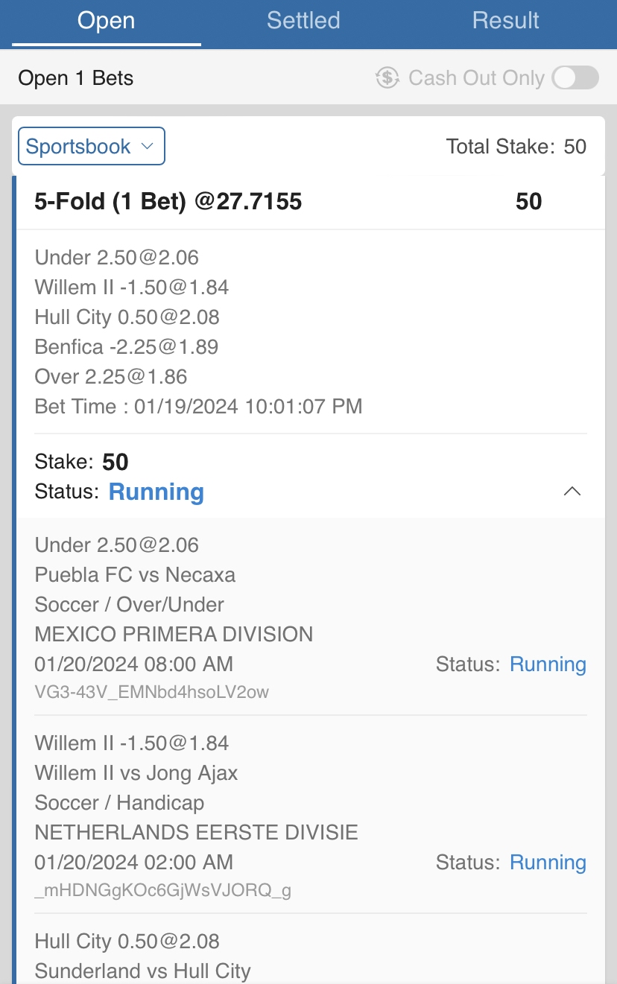Click the Cash Out dollar icon
Image resolution: width=617 pixels, height=984 pixels.
(x=387, y=77)
